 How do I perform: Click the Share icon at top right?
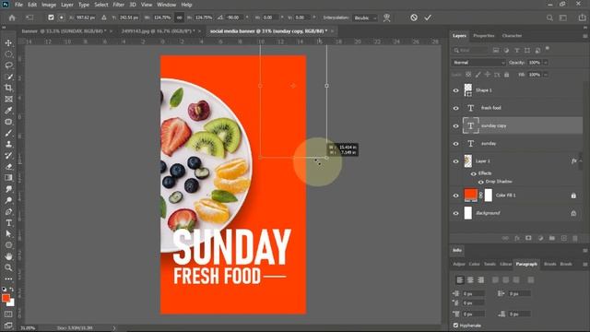point(582,18)
